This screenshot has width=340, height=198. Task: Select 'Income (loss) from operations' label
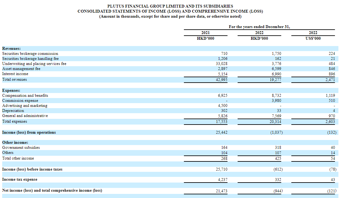click(x=29, y=132)
